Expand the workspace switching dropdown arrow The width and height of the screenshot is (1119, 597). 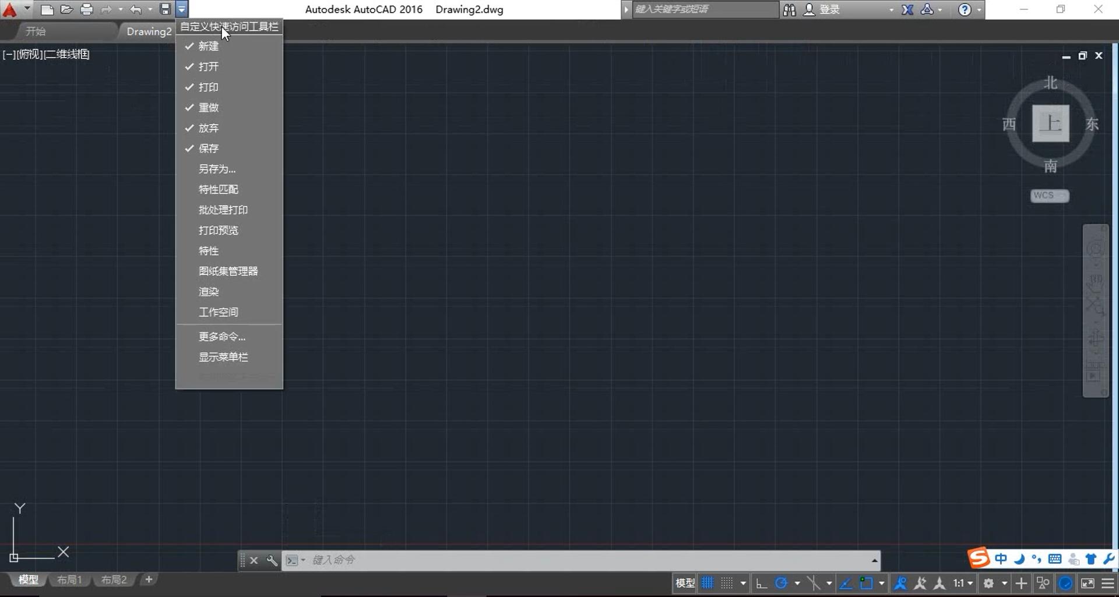tap(1005, 583)
